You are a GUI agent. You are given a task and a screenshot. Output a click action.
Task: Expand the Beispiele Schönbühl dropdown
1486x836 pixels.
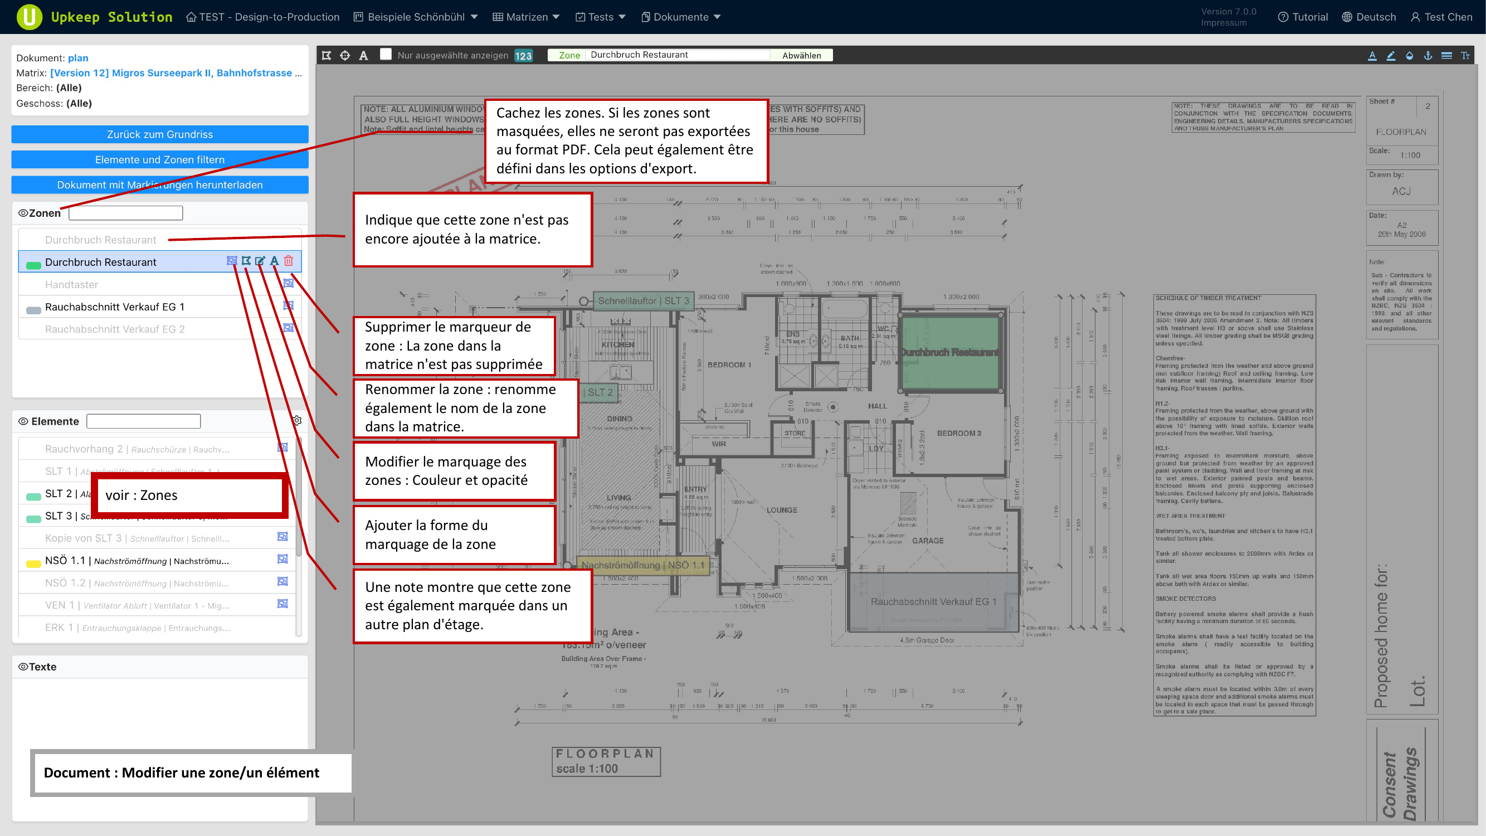416,17
